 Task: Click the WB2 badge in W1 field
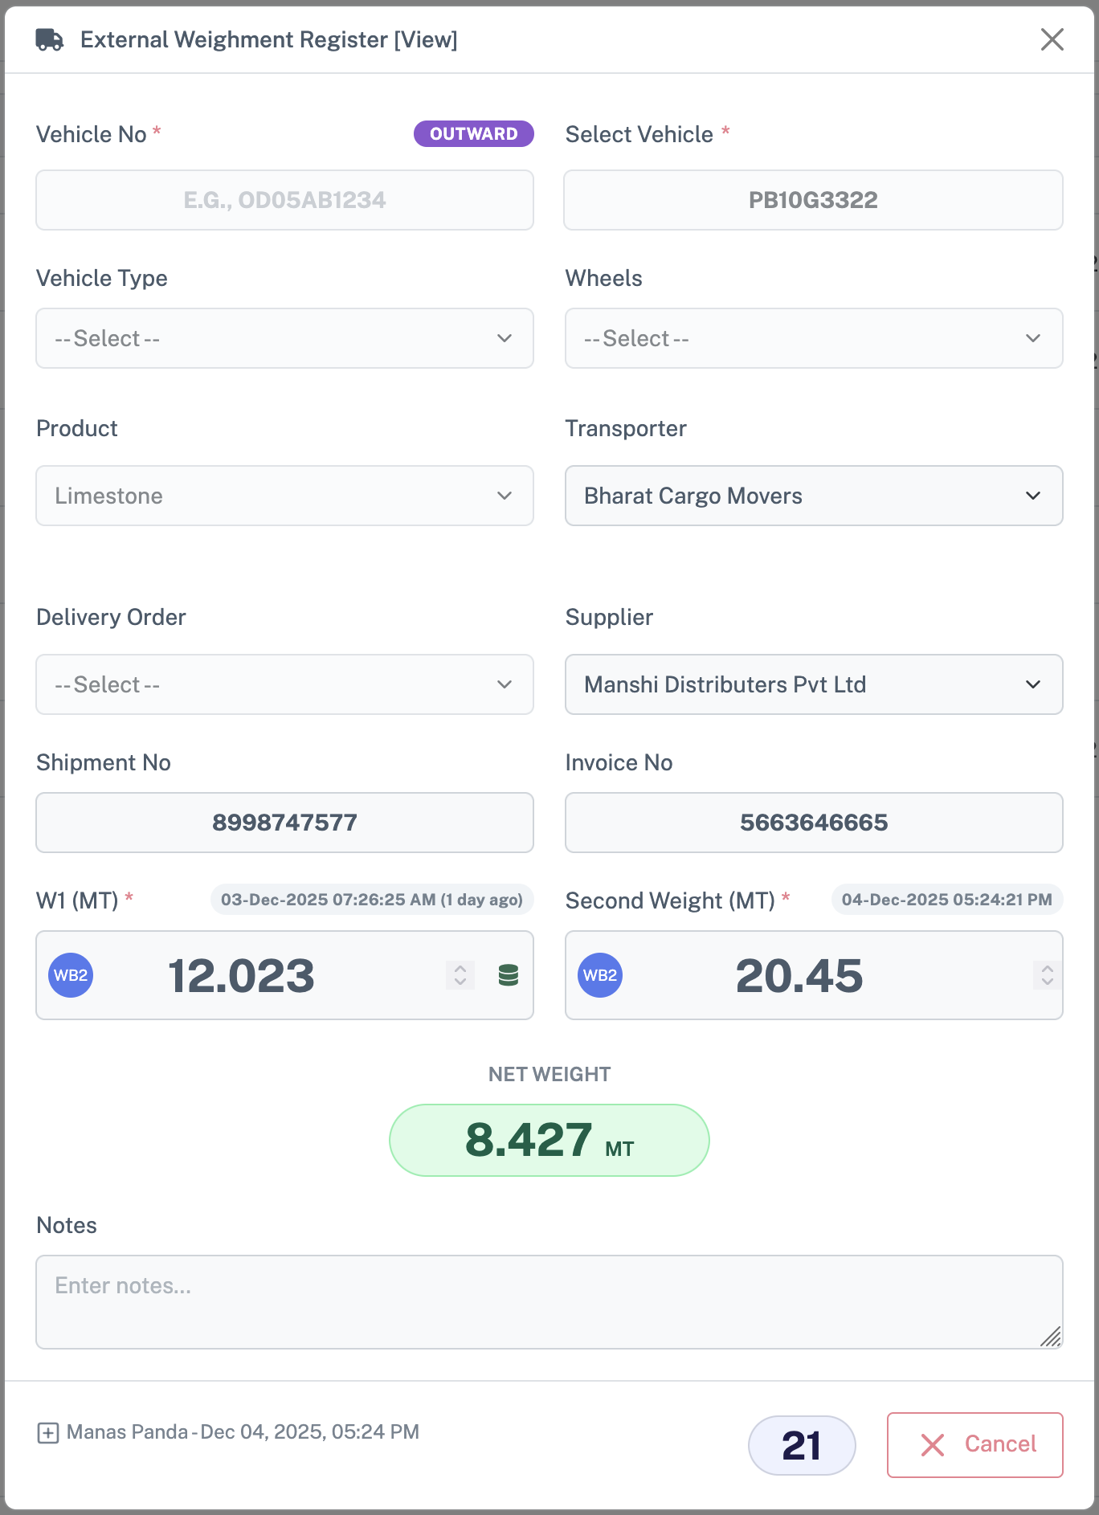(x=71, y=975)
